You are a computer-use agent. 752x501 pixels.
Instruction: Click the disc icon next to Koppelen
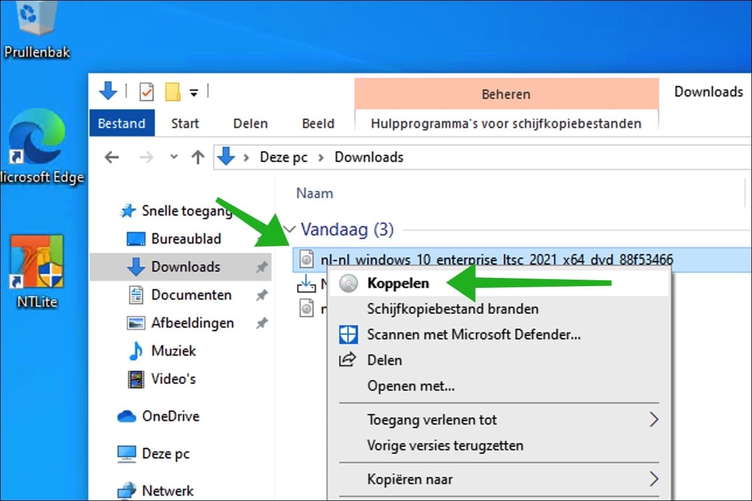click(x=349, y=283)
